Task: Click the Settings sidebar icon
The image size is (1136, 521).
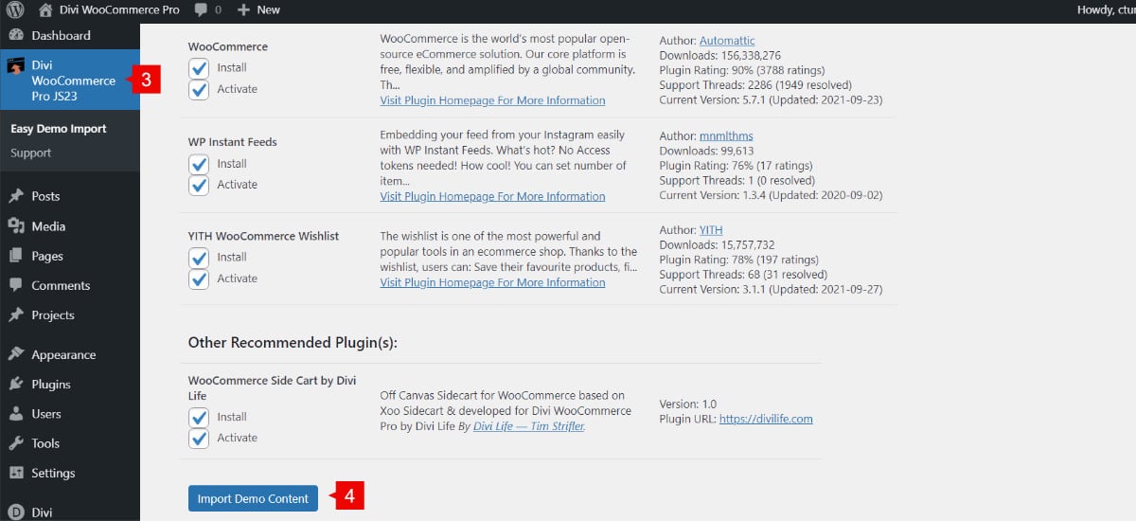Action: click(x=16, y=473)
